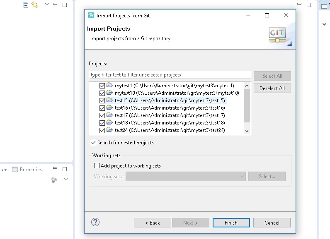Uncheck the test16 project checkbox

tap(102, 108)
